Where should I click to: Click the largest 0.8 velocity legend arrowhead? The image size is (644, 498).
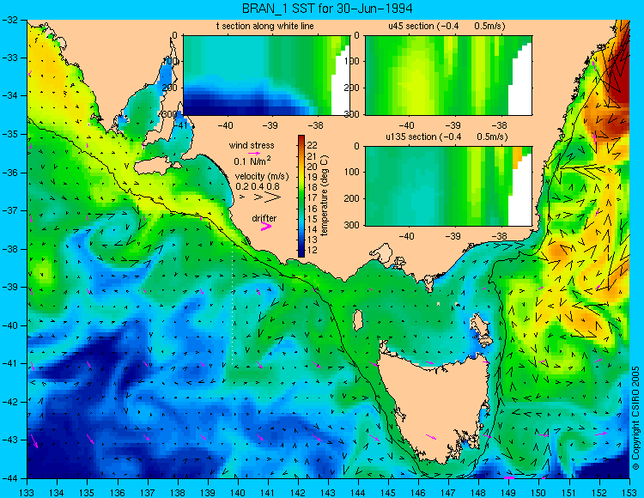click(272, 197)
